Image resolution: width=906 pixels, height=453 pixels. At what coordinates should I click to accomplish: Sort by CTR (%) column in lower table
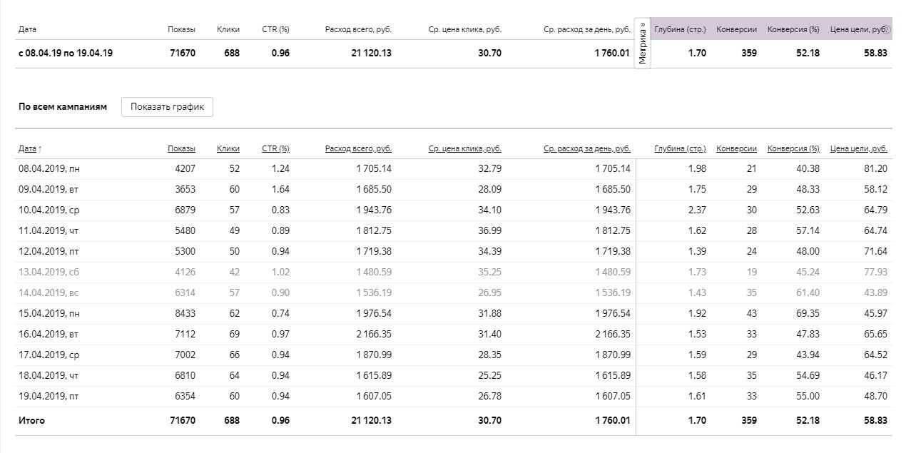click(x=275, y=148)
